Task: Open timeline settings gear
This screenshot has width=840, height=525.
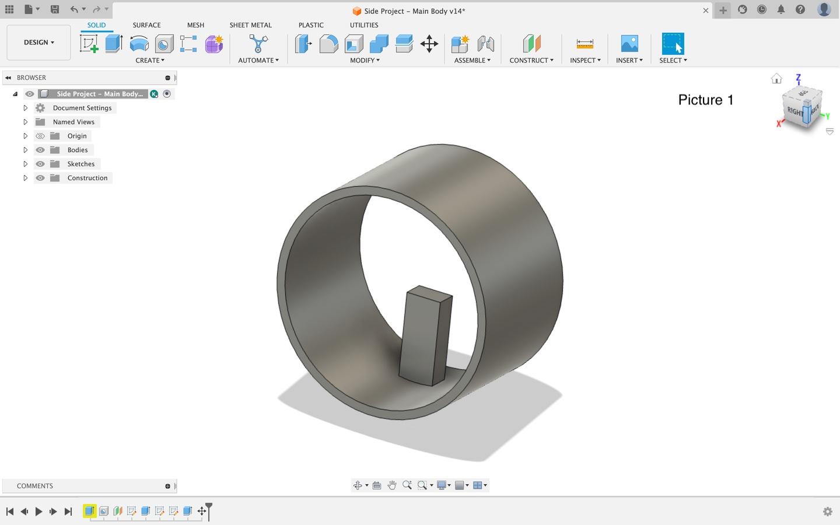Action: tap(827, 512)
